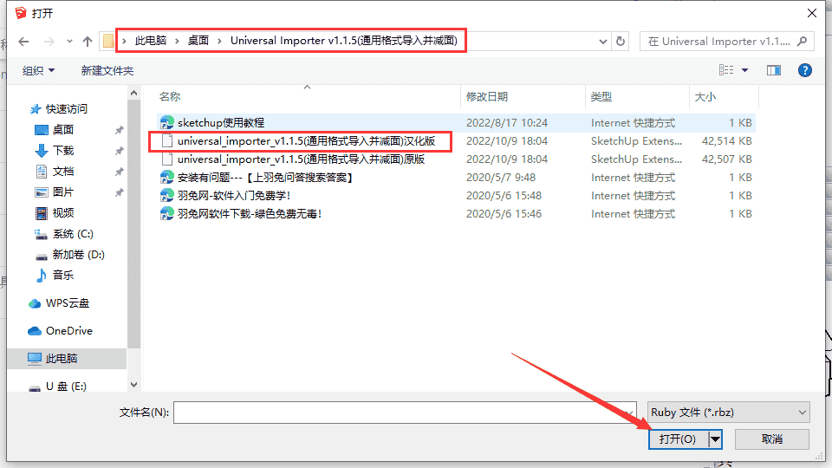Viewport: 832px width, 468px height.
Task: Open the recent locations dropdown arrow
Action: coord(69,42)
